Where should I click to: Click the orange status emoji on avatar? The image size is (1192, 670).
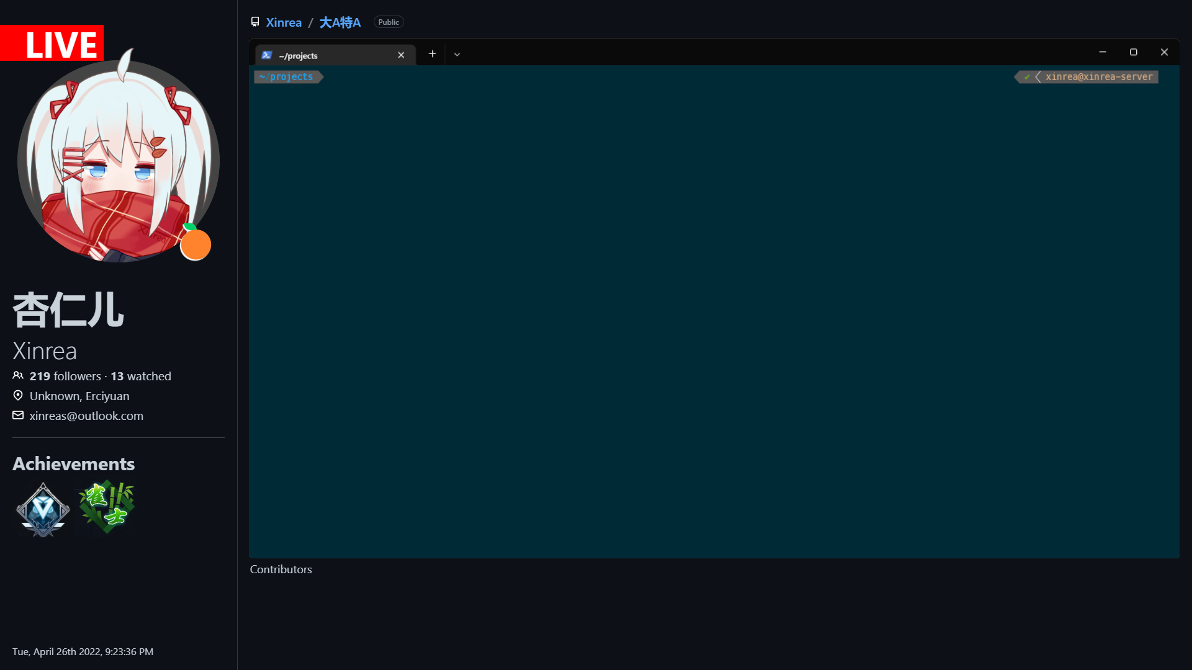(x=196, y=243)
